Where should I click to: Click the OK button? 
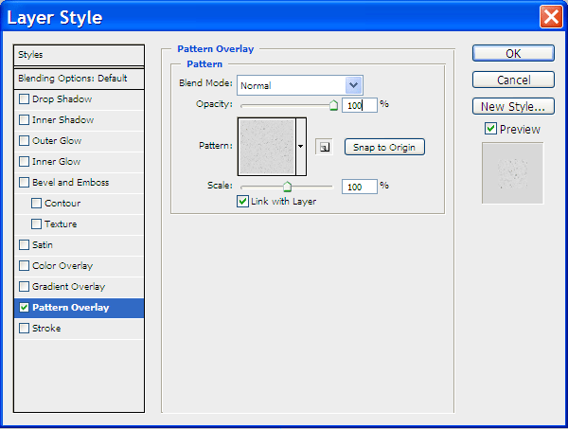tap(513, 53)
